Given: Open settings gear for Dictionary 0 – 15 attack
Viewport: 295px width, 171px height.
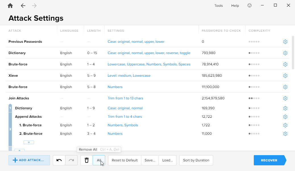Looking at the screenshot, I should coord(285,53).
